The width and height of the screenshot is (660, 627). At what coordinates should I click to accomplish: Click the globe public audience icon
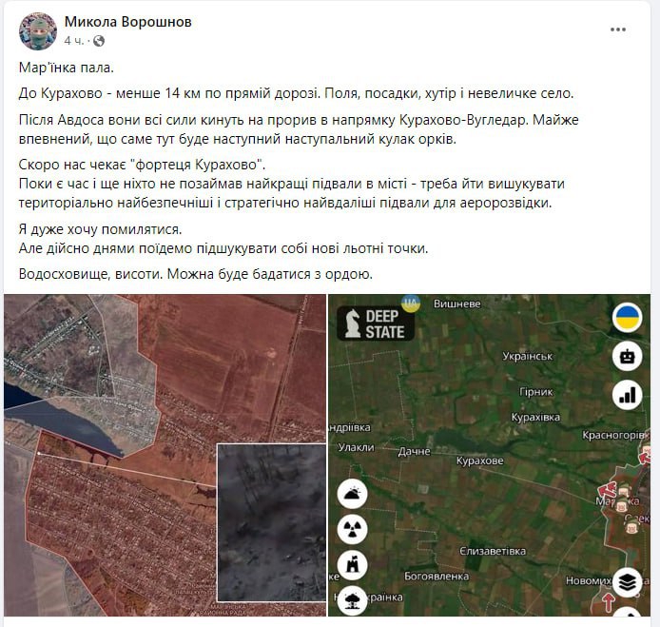pos(99,41)
